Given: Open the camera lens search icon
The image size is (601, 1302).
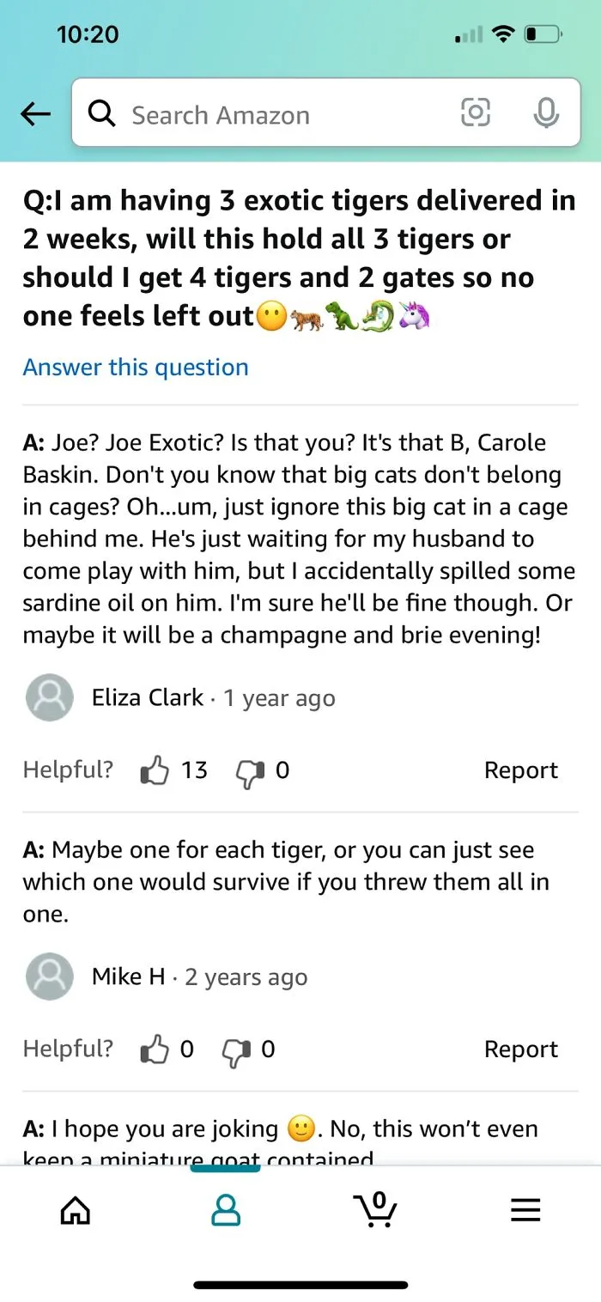Looking at the screenshot, I should coord(476,113).
